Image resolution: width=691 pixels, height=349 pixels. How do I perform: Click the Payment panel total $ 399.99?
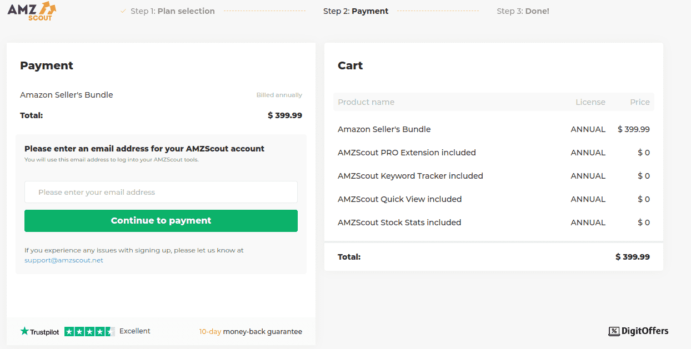pyautogui.click(x=285, y=115)
